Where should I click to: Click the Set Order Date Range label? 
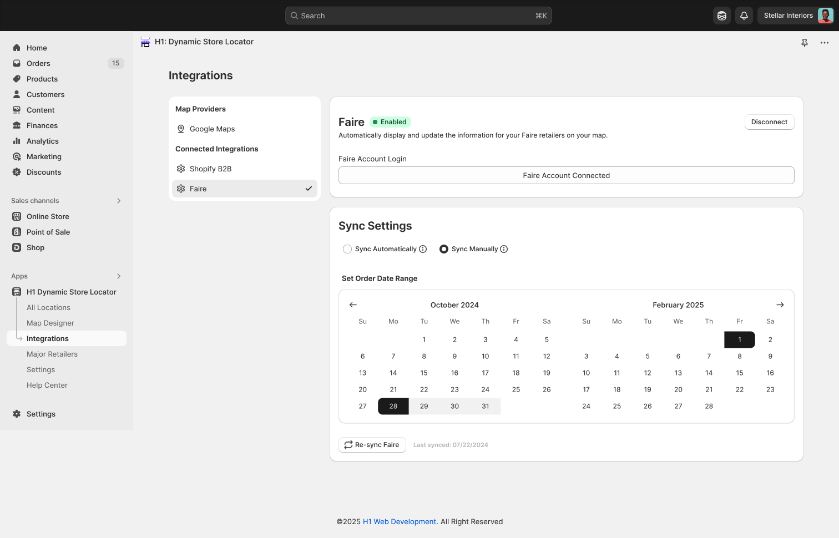(x=380, y=278)
